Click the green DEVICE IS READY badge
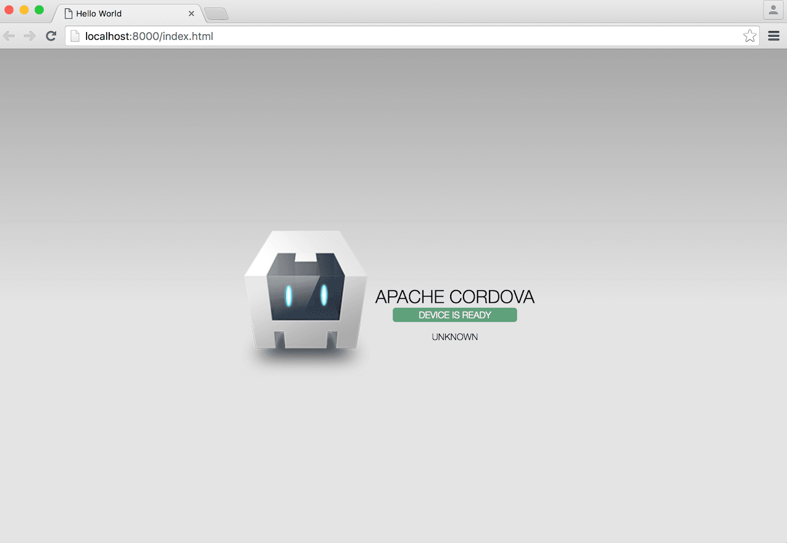The height and width of the screenshot is (543, 787). (454, 315)
